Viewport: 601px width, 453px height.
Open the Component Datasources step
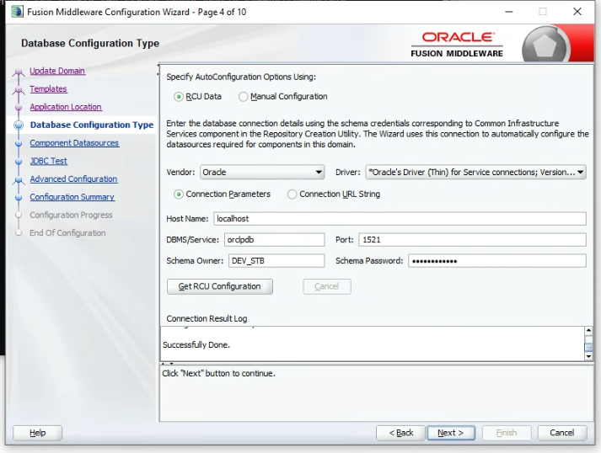click(74, 143)
